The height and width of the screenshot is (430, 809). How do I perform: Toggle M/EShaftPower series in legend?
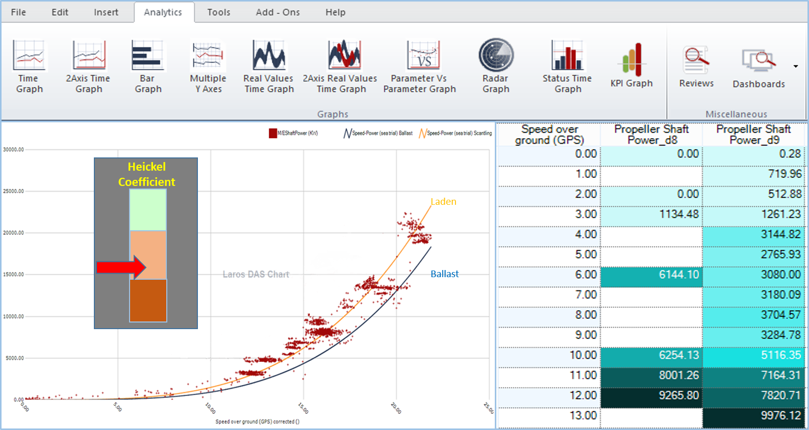pos(294,133)
